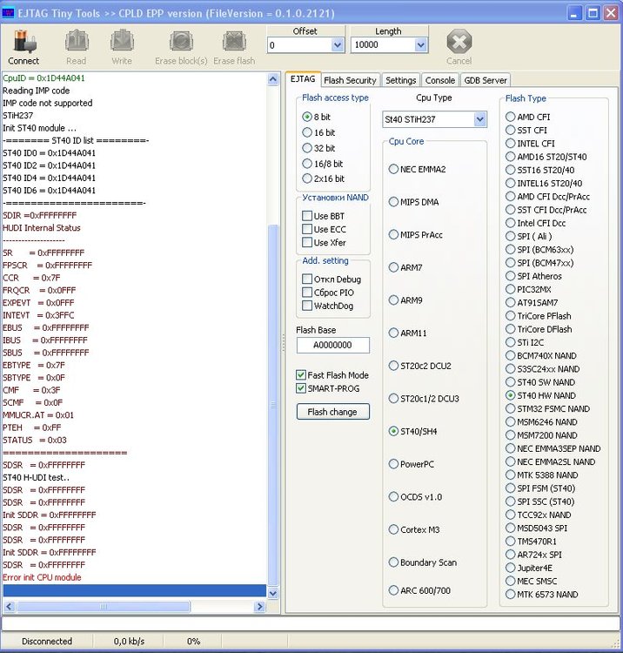The image size is (623, 653).
Task: Click the Erase flash icon
Action: [x=234, y=42]
